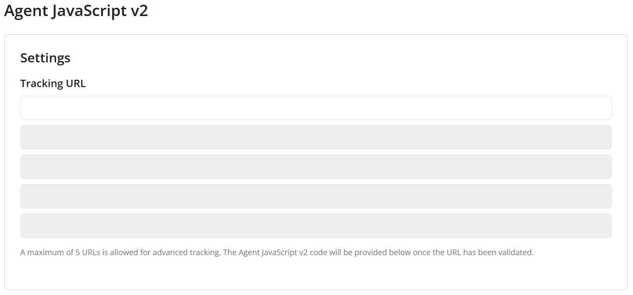Place cursor in the topmost URL text box

point(316,108)
